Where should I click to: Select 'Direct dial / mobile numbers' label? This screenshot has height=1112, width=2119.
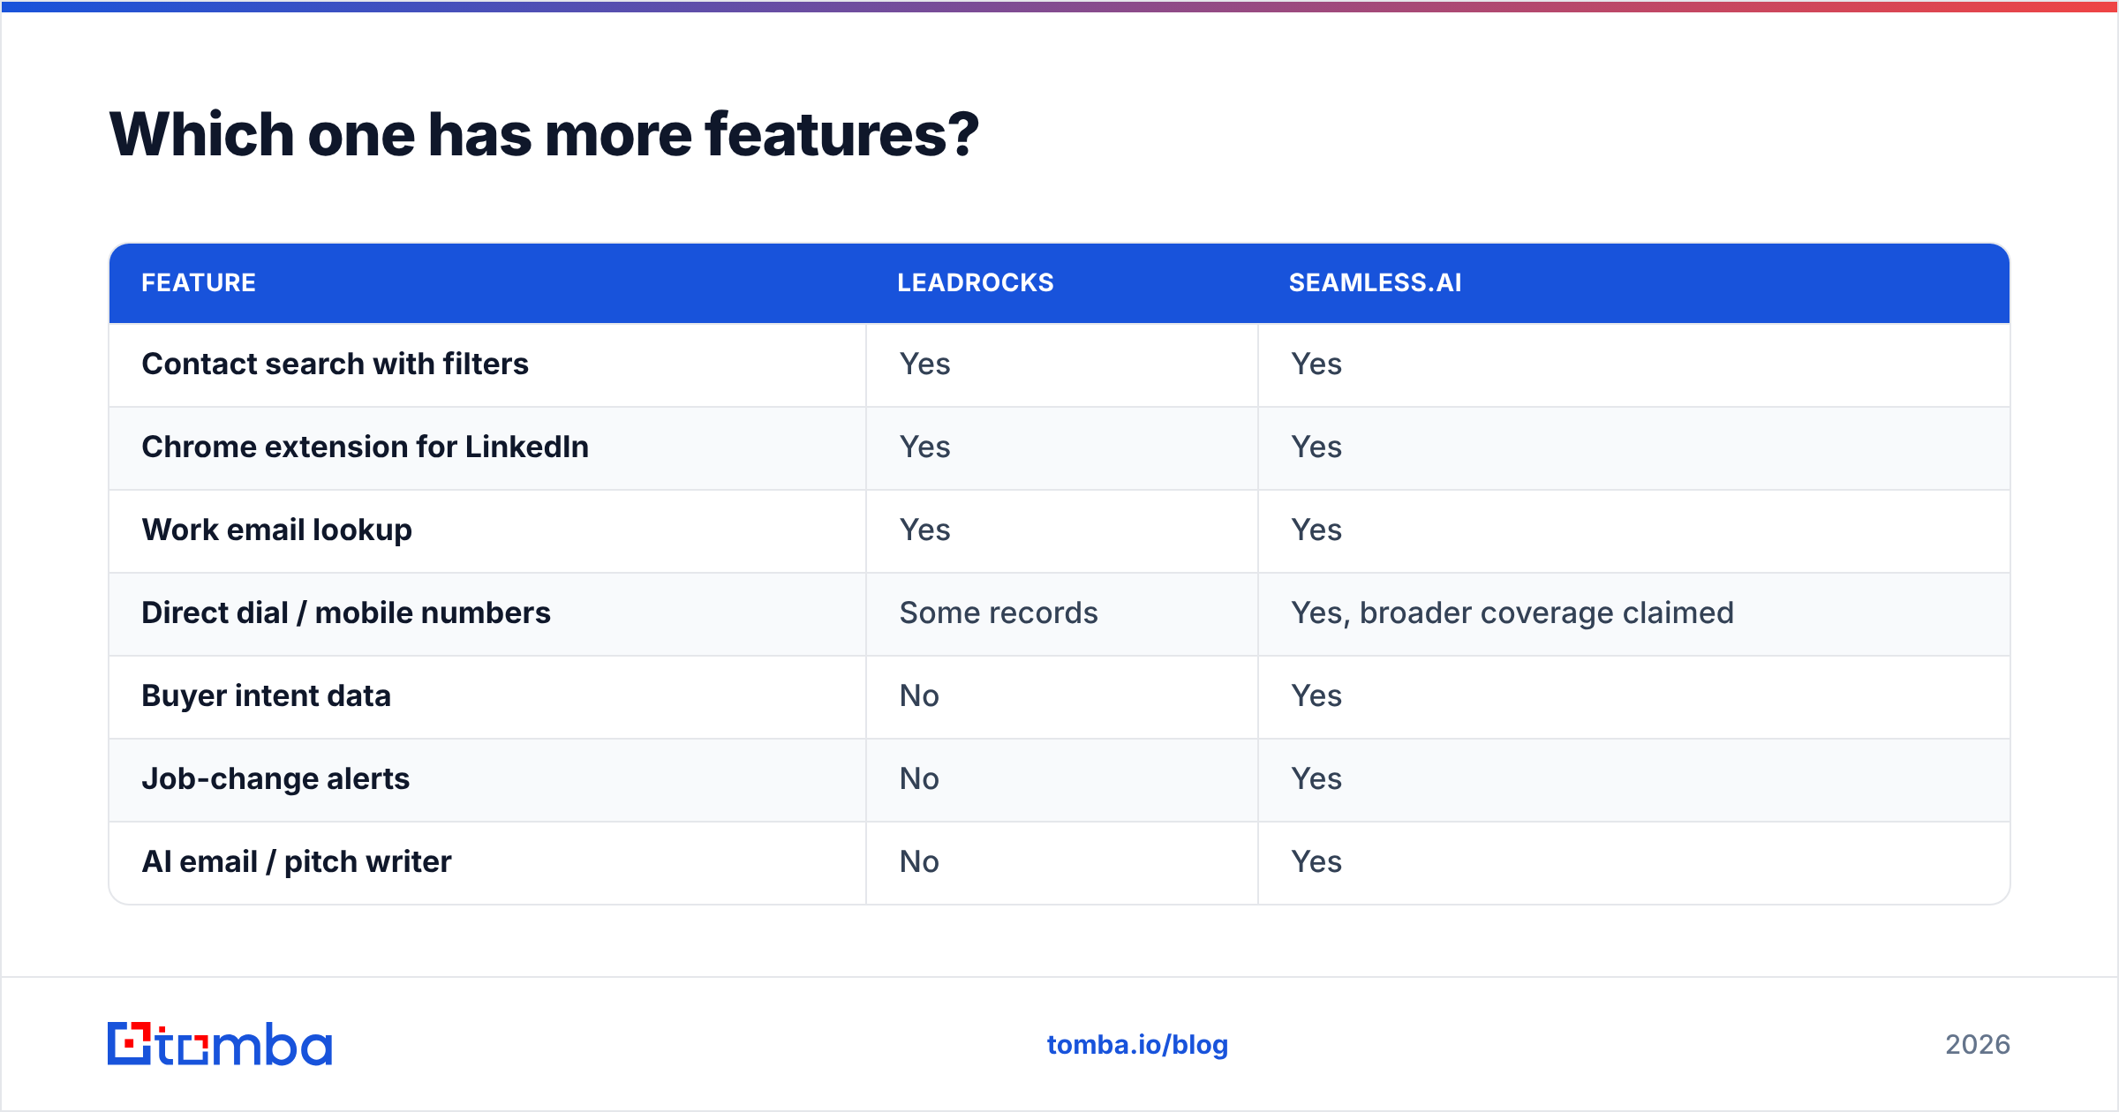click(x=346, y=612)
